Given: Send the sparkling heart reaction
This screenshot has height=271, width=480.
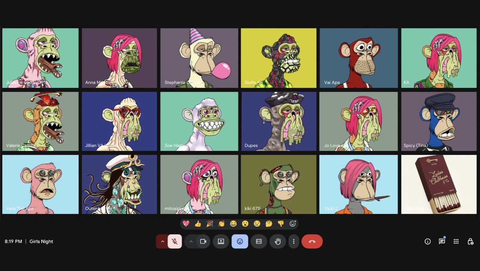Looking at the screenshot, I should pyautogui.click(x=186, y=224).
